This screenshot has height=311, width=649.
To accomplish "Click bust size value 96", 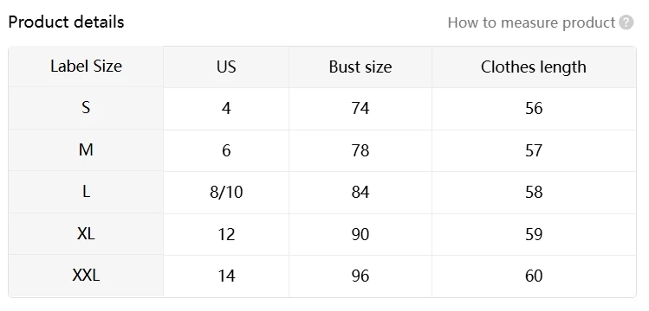I will [360, 276].
